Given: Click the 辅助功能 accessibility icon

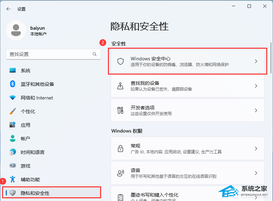Looking at the screenshot, I should (x=13, y=180).
